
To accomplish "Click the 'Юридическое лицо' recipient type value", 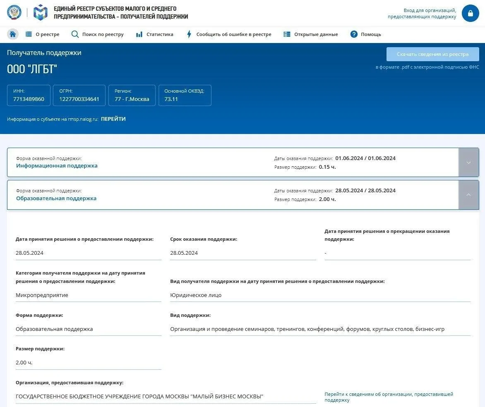I will [x=196, y=295].
